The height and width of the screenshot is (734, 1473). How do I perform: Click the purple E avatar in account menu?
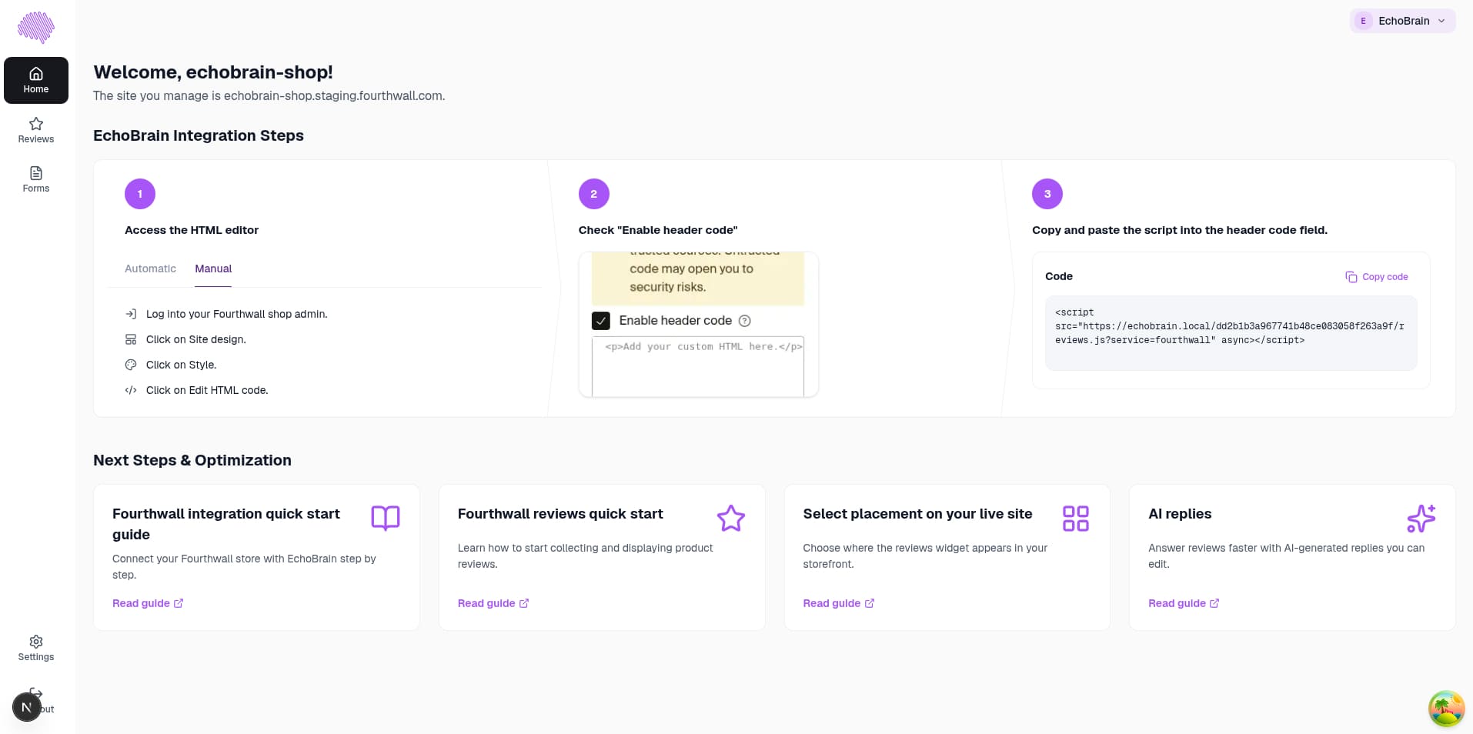coord(1364,21)
